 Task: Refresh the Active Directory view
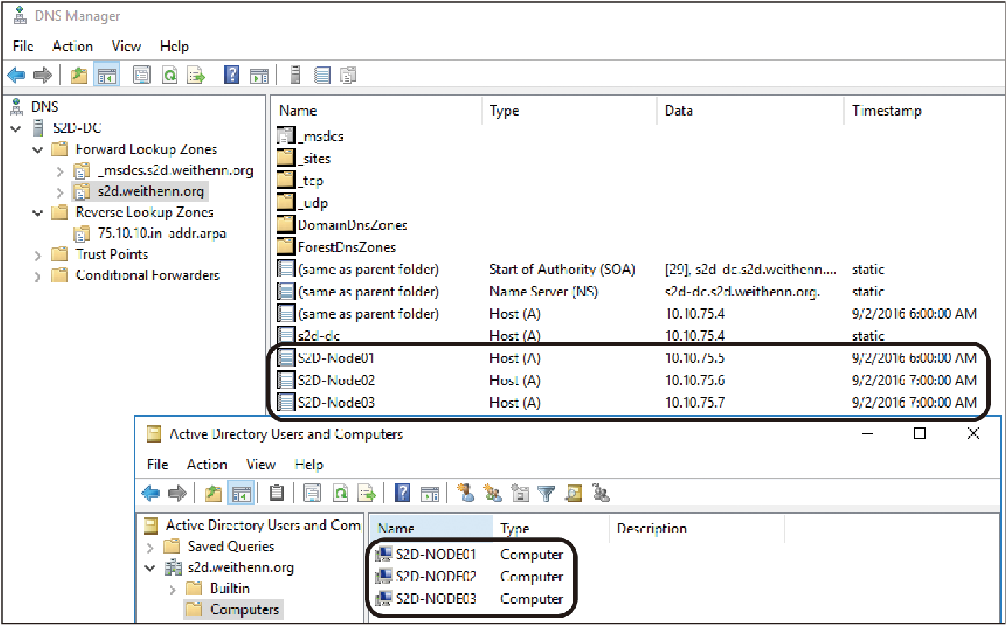coord(340,494)
